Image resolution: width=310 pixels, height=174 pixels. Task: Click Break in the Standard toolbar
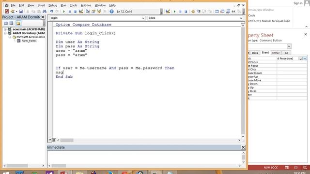pos(70,12)
